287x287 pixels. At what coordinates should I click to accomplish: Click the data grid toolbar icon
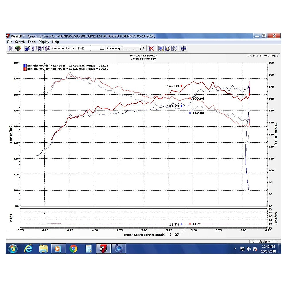(x=11, y=48)
